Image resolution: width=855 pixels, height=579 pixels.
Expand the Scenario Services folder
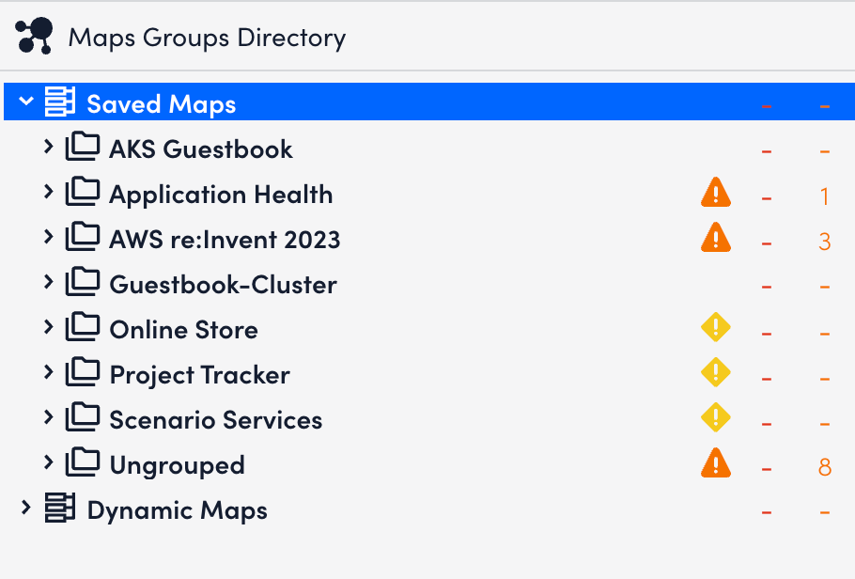(x=49, y=417)
